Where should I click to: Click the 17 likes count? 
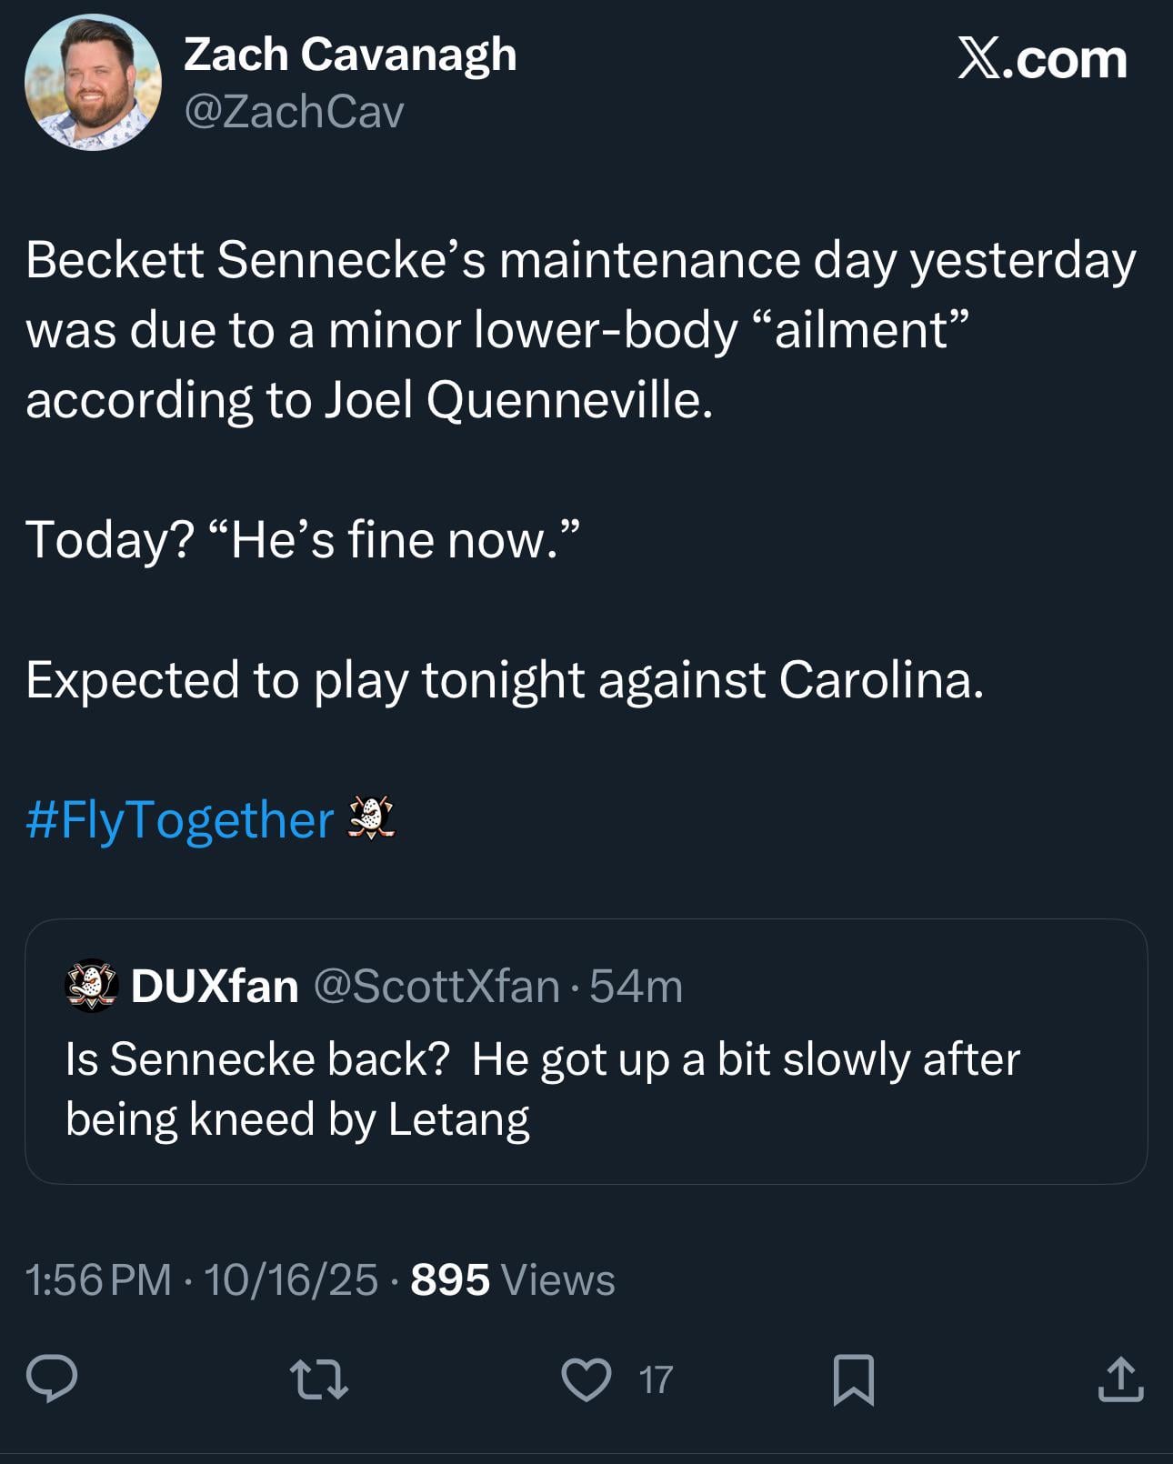(x=656, y=1379)
